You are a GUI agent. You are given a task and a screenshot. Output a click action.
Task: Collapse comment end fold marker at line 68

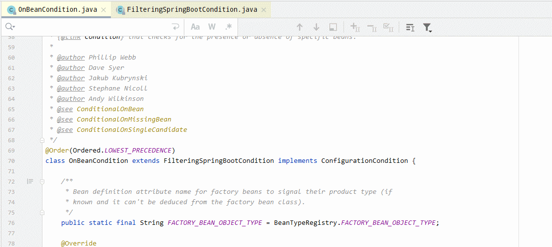pyautogui.click(x=42, y=140)
